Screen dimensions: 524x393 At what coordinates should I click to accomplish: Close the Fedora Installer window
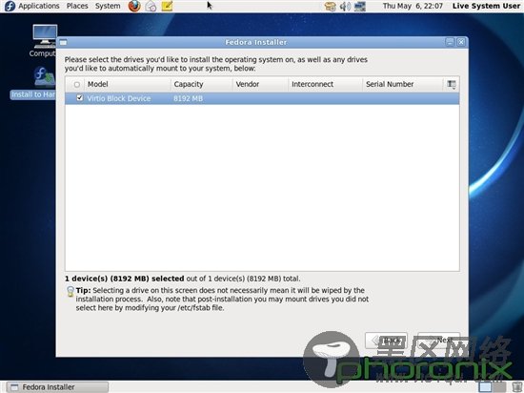461,42
